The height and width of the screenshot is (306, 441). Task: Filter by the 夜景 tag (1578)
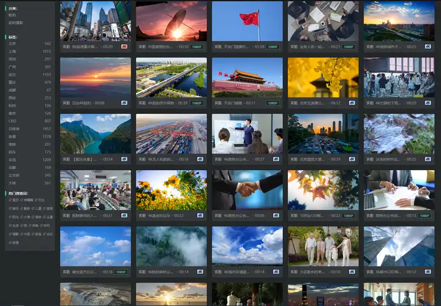[x=29, y=136]
